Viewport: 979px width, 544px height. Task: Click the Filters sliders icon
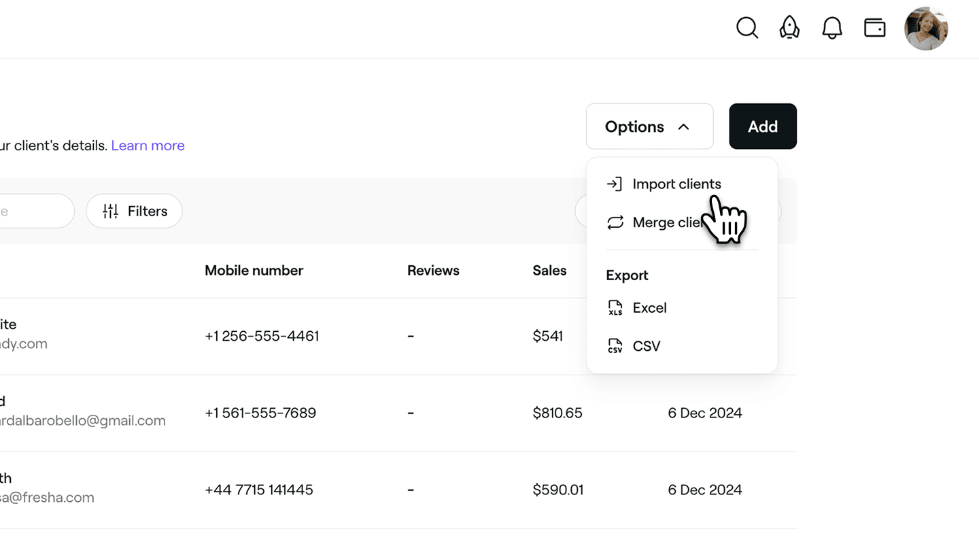(110, 211)
